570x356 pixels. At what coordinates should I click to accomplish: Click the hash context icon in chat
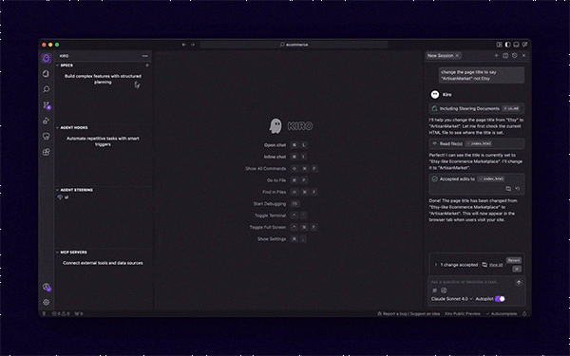434,290
